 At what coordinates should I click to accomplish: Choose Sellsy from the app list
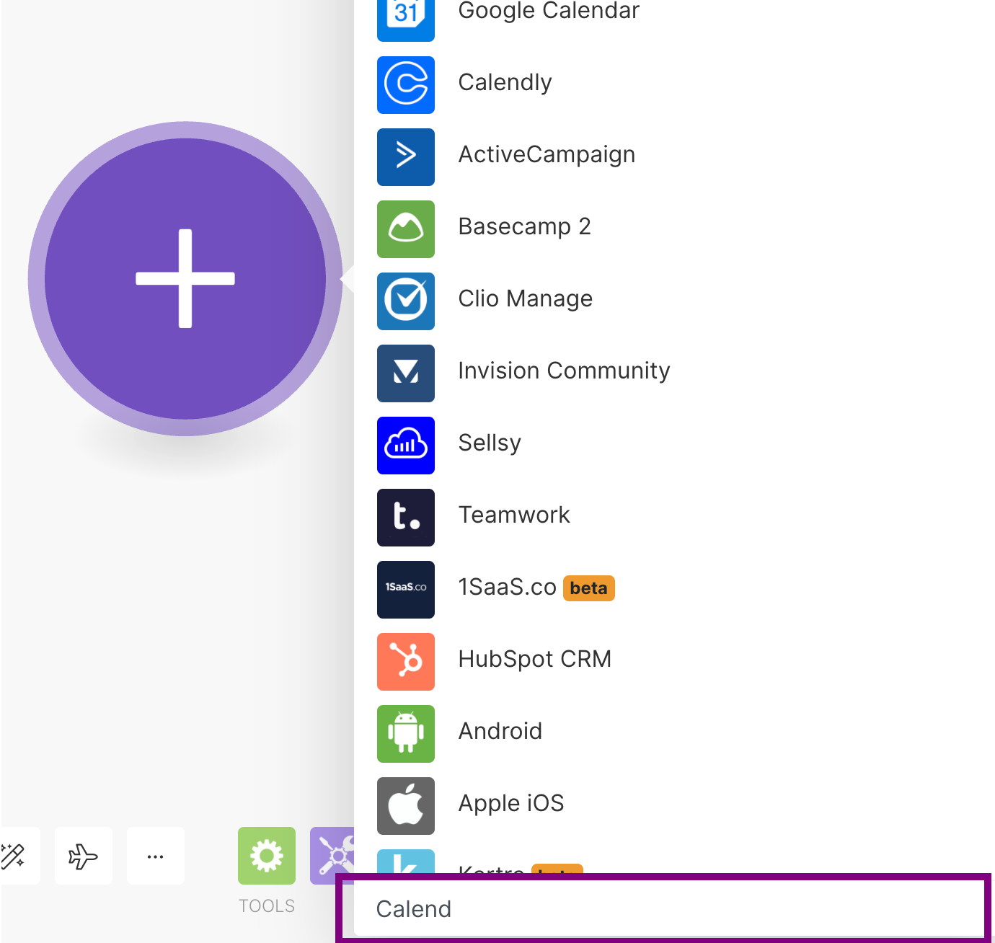pyautogui.click(x=490, y=443)
